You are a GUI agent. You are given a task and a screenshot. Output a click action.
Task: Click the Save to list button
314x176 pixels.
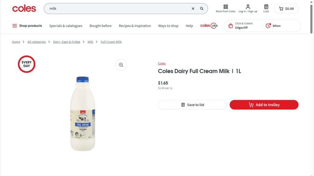pyautogui.click(x=192, y=105)
